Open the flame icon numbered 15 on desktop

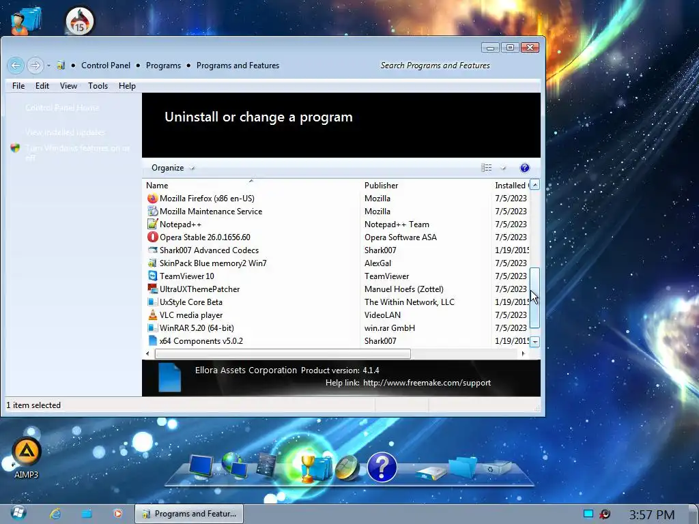[x=79, y=21]
